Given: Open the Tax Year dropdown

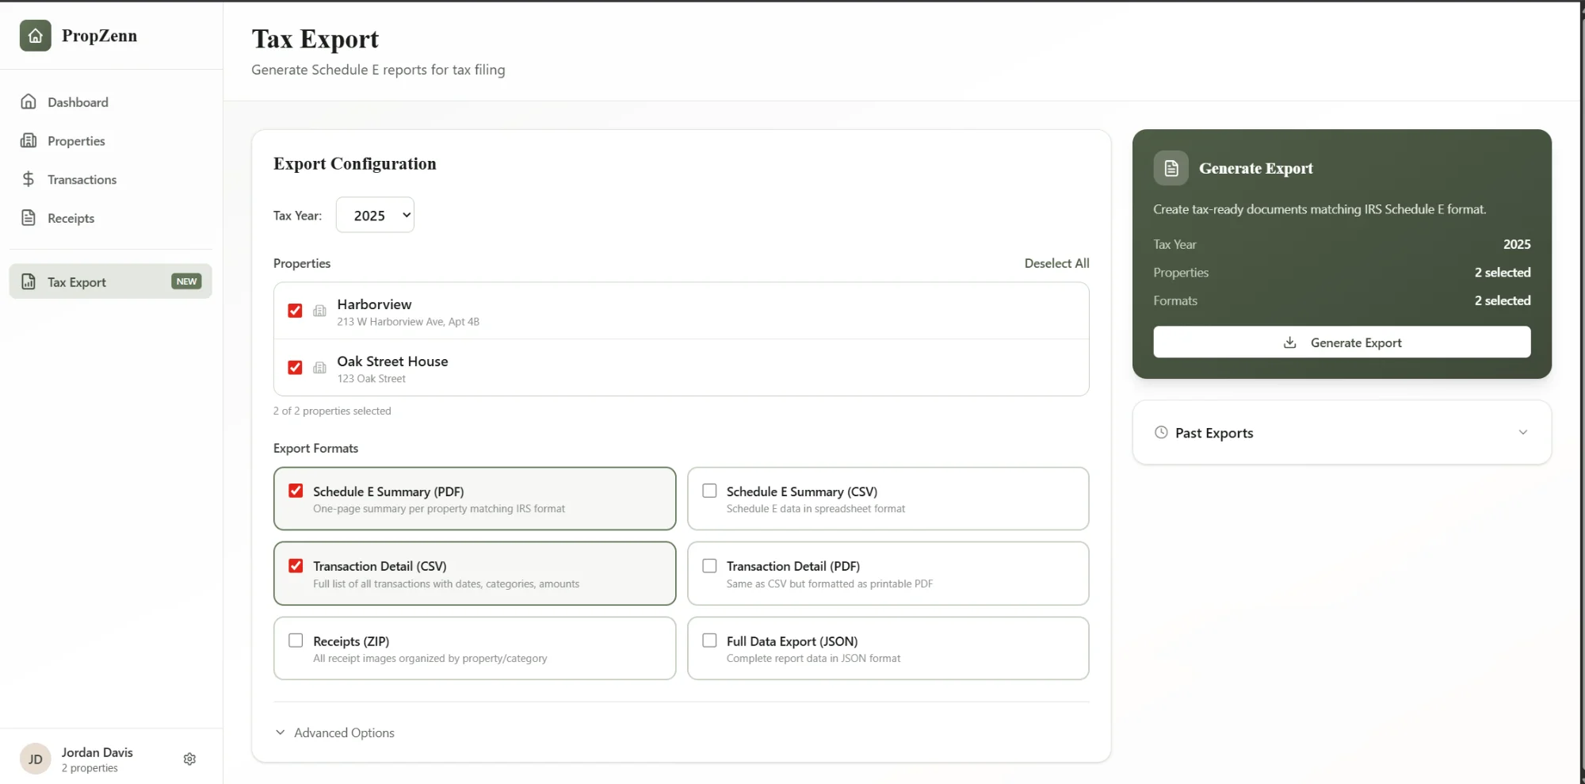Looking at the screenshot, I should [375, 214].
